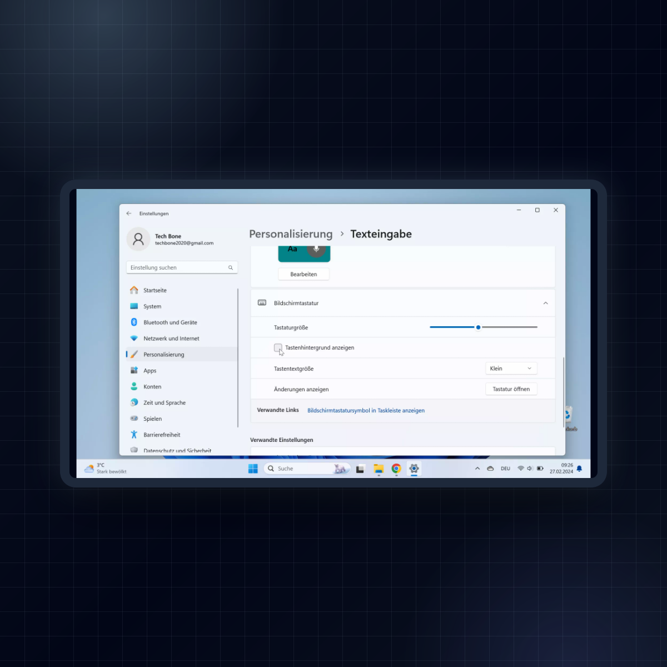This screenshot has height=667, width=667.
Task: Open File Explorer from the taskbar
Action: tap(379, 469)
